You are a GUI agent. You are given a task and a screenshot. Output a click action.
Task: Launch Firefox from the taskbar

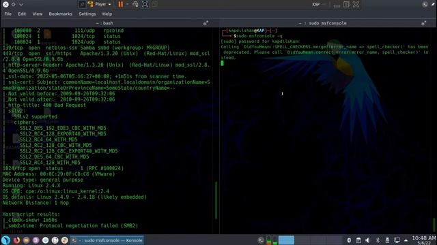point(16,240)
